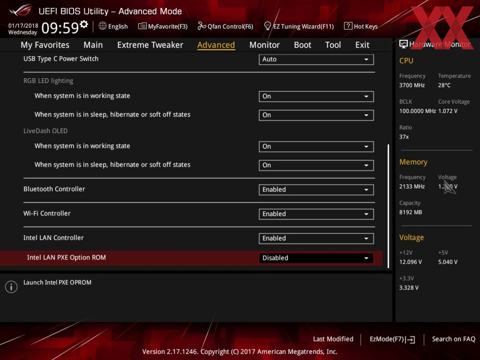Image resolution: width=480 pixels, height=360 pixels.
Task: Click the EzMode exit arrow icon
Action: pos(410,340)
